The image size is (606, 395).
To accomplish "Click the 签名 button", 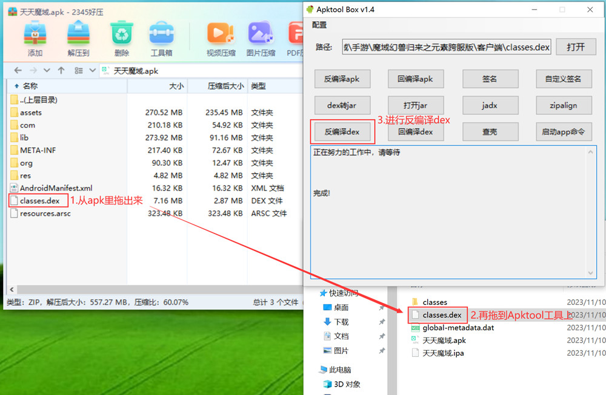I will tap(490, 79).
